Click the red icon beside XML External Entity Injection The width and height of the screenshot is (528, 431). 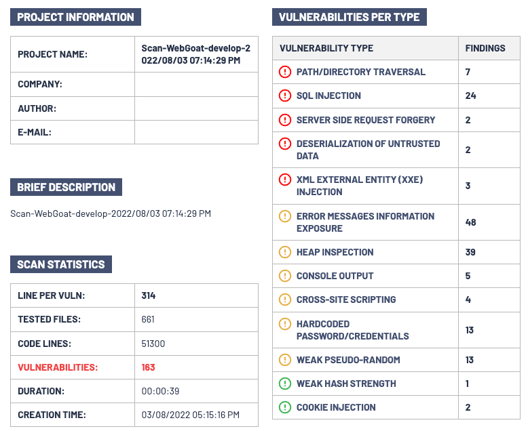point(285,180)
